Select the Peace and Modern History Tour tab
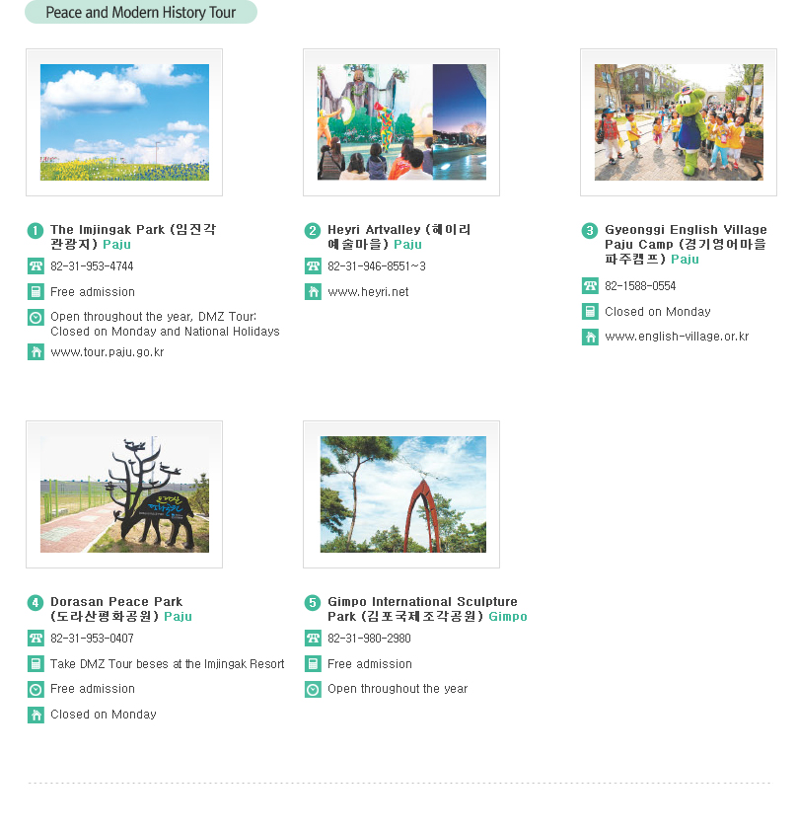The height and width of the screenshot is (831, 797). click(x=141, y=12)
